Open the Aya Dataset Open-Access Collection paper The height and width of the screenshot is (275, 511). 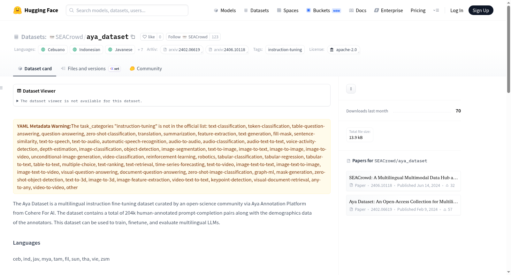point(403,205)
